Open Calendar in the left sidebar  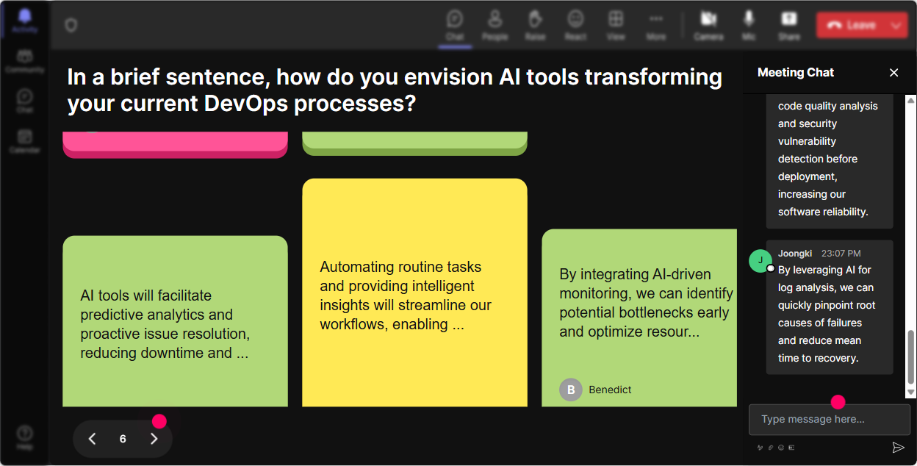[24, 140]
